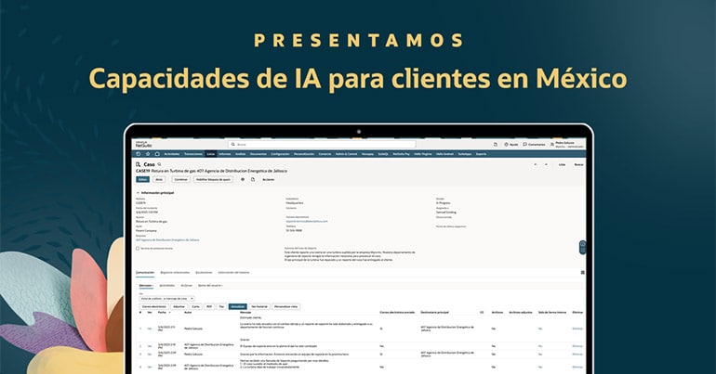Switch to the Información del sistema tab
This screenshot has height=374, width=716.
[x=233, y=273]
